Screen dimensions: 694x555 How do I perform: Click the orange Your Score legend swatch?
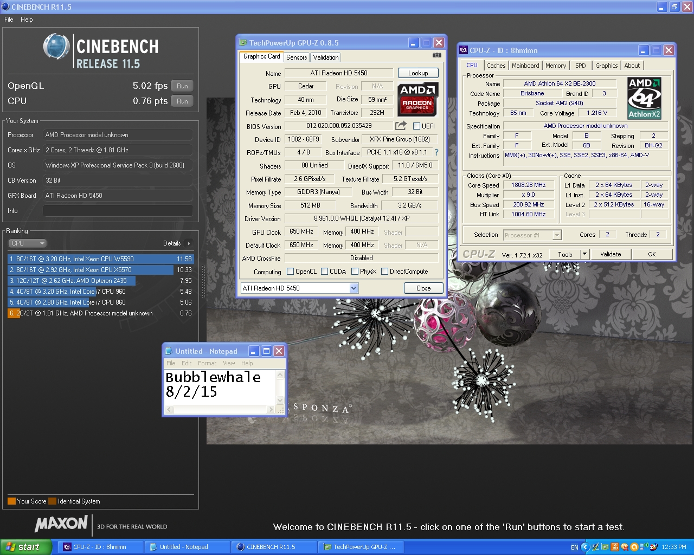click(x=11, y=501)
